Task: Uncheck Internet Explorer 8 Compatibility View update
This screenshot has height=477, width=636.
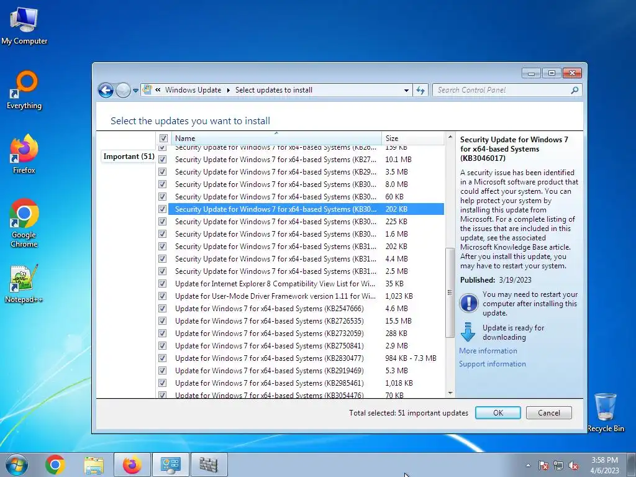Action: click(162, 283)
